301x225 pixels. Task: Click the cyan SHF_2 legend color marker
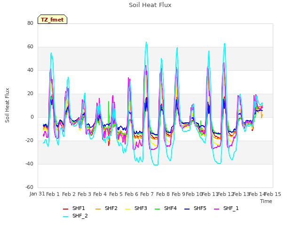point(66,217)
